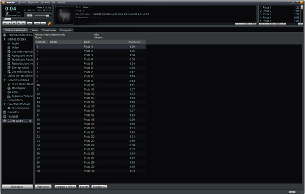Click the Audio speaker icon in sidebar
305x194 pixels.
point(9,43)
